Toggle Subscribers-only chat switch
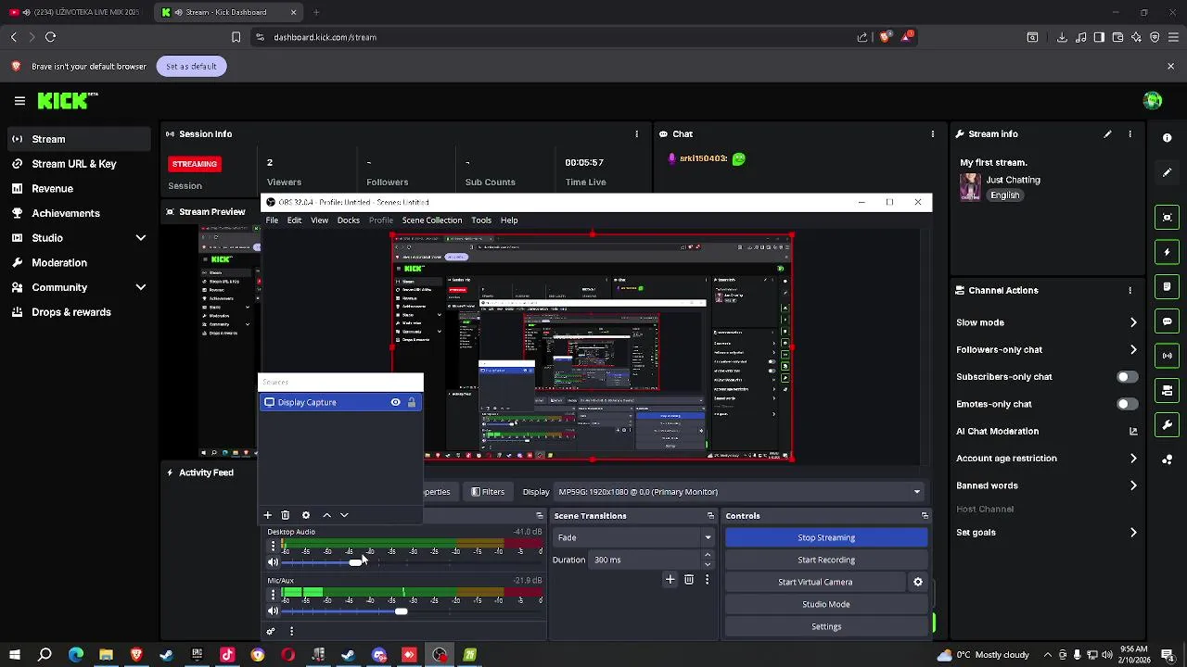This screenshot has height=667, width=1187. point(1127,377)
